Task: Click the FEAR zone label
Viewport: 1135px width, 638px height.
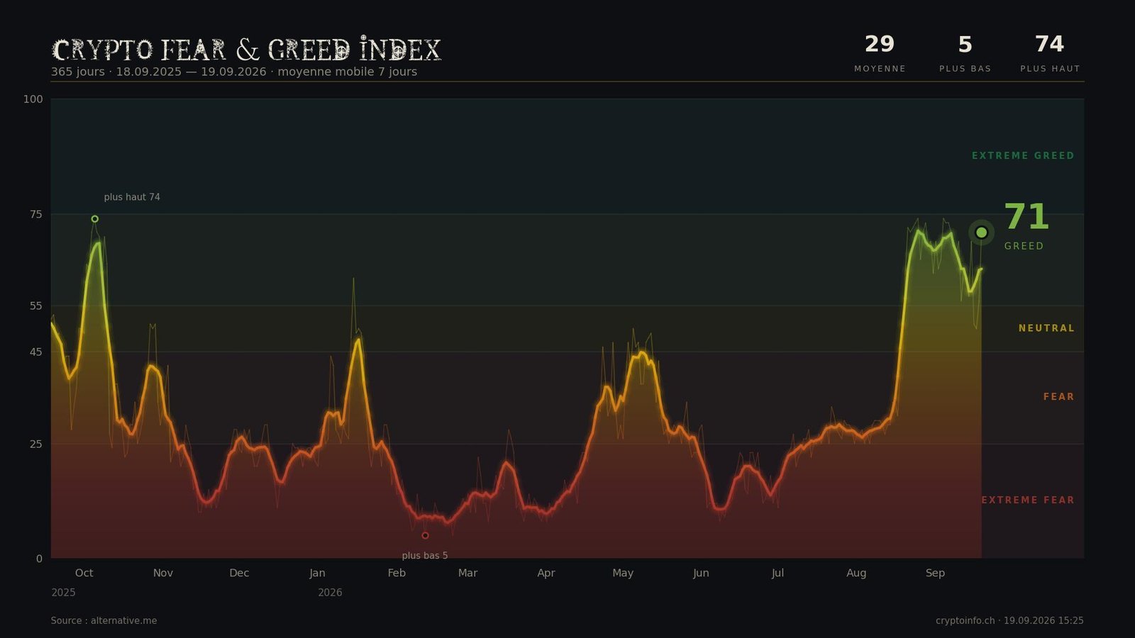Action: click(1058, 397)
